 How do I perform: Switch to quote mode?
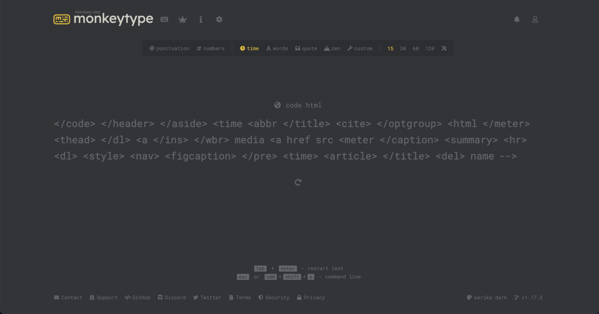306,48
